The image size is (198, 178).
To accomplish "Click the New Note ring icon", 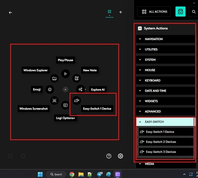I will [76, 78].
